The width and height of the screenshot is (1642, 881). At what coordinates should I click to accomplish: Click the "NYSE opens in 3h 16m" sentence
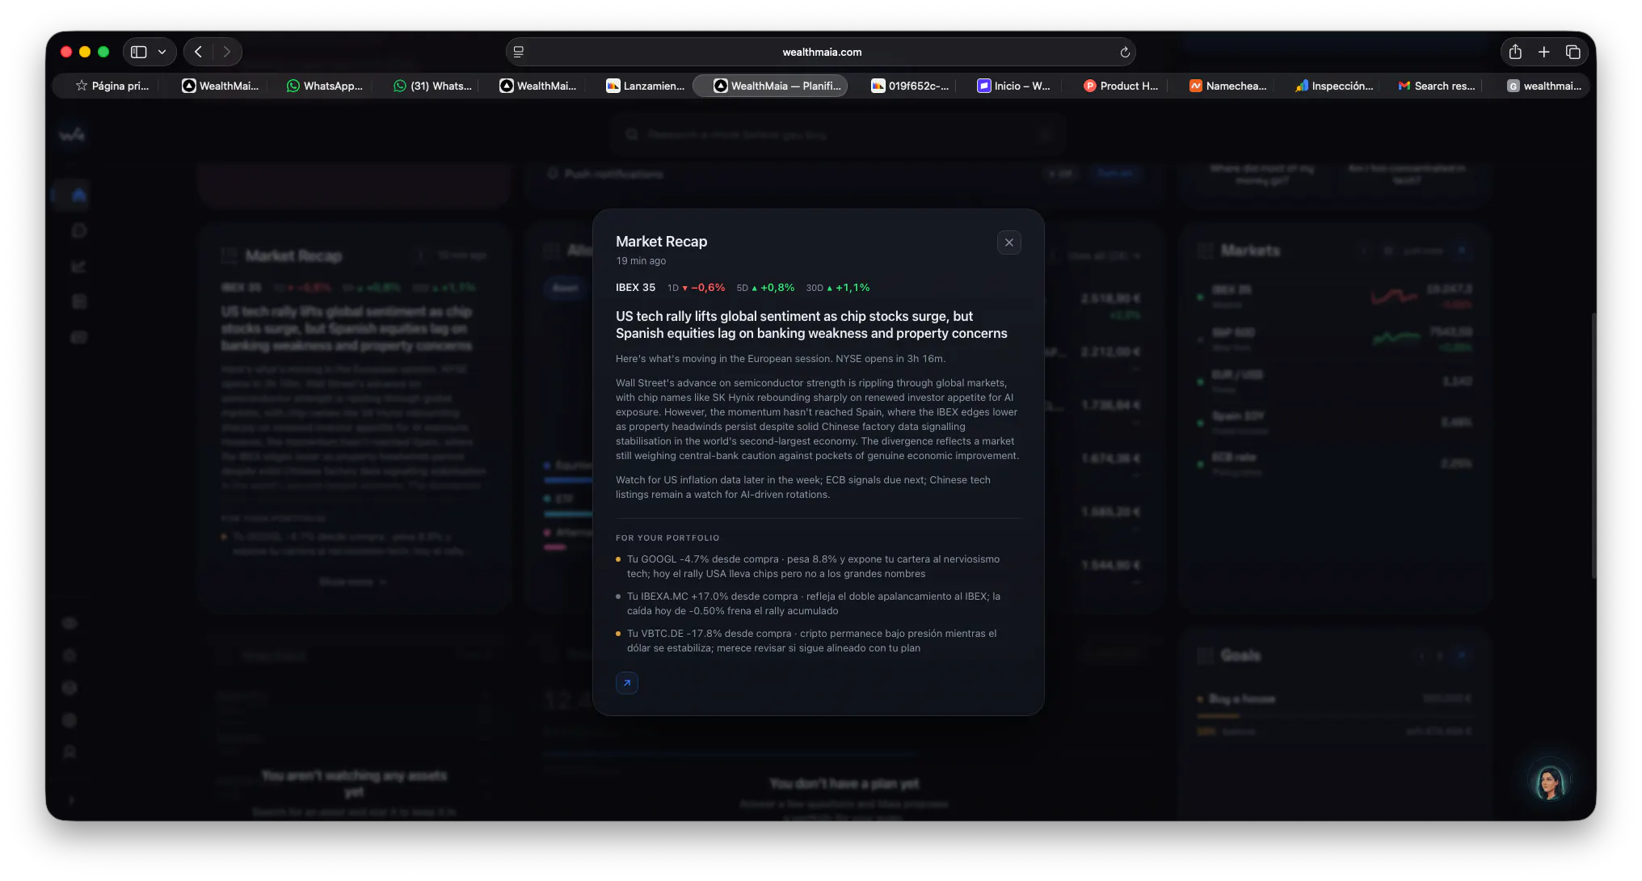(x=890, y=359)
